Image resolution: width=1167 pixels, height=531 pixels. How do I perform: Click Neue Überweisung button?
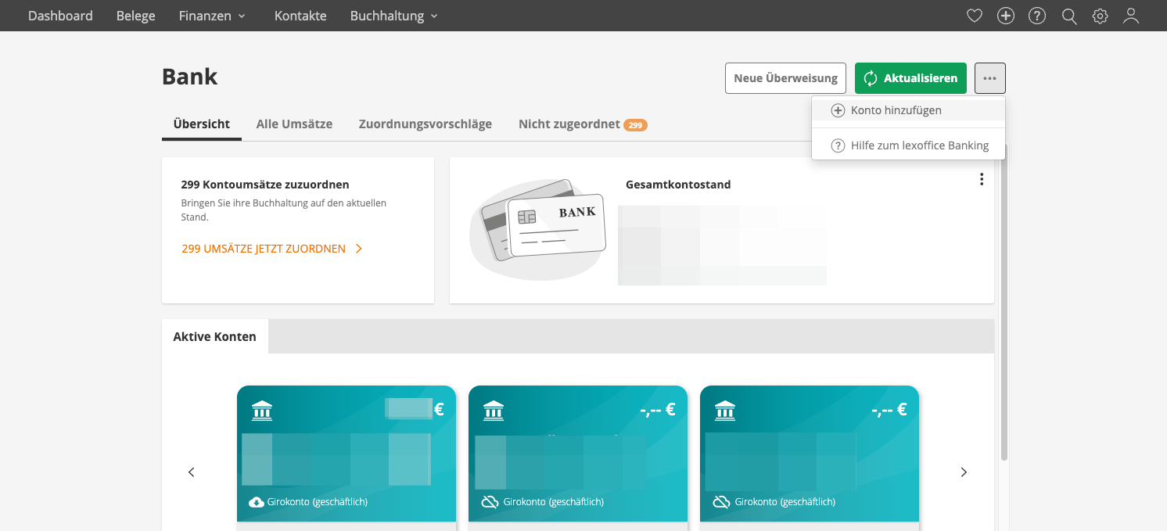pos(785,78)
